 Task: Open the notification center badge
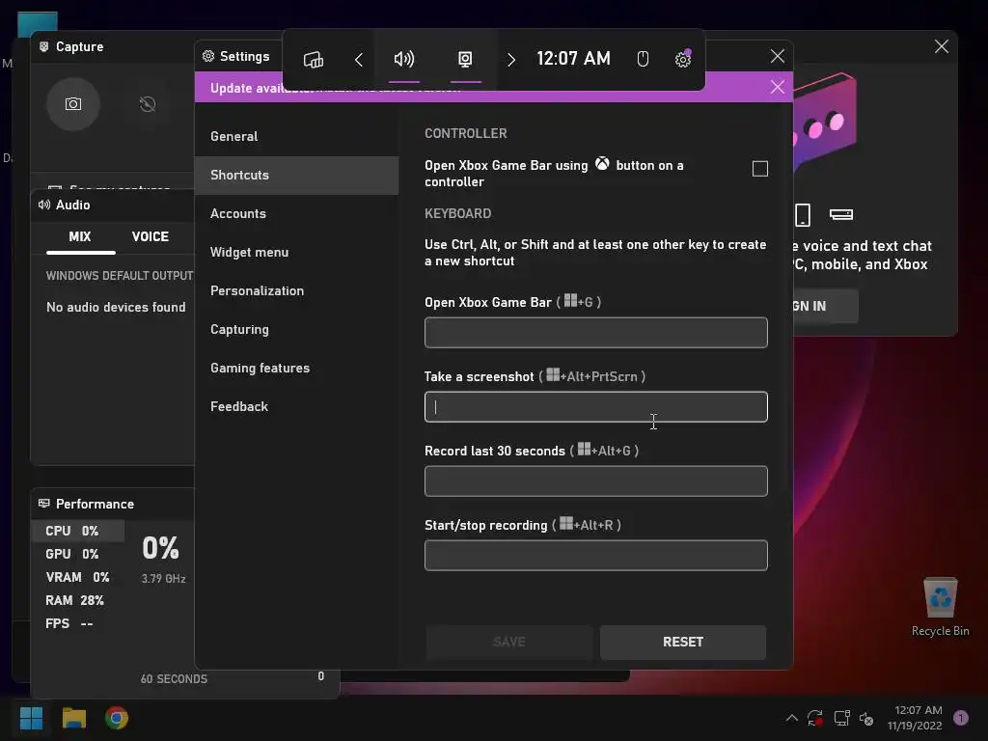tap(961, 718)
